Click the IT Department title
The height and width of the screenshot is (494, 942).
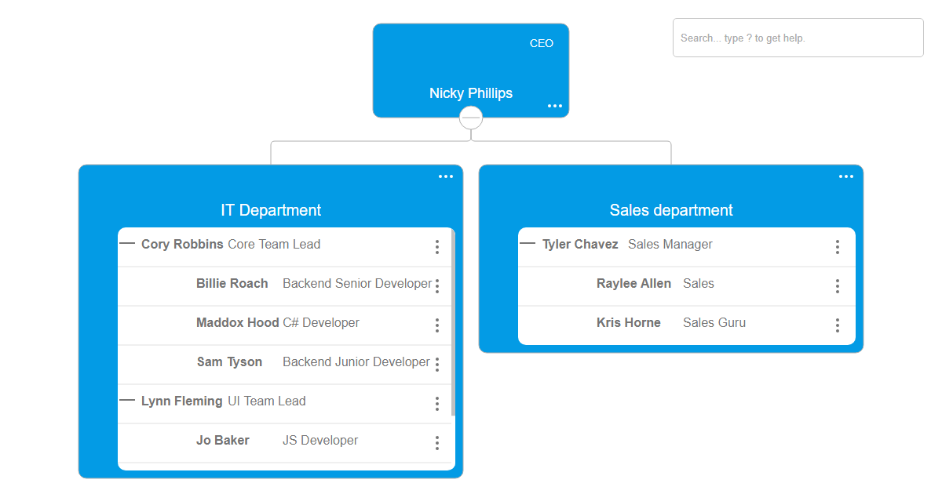[271, 210]
